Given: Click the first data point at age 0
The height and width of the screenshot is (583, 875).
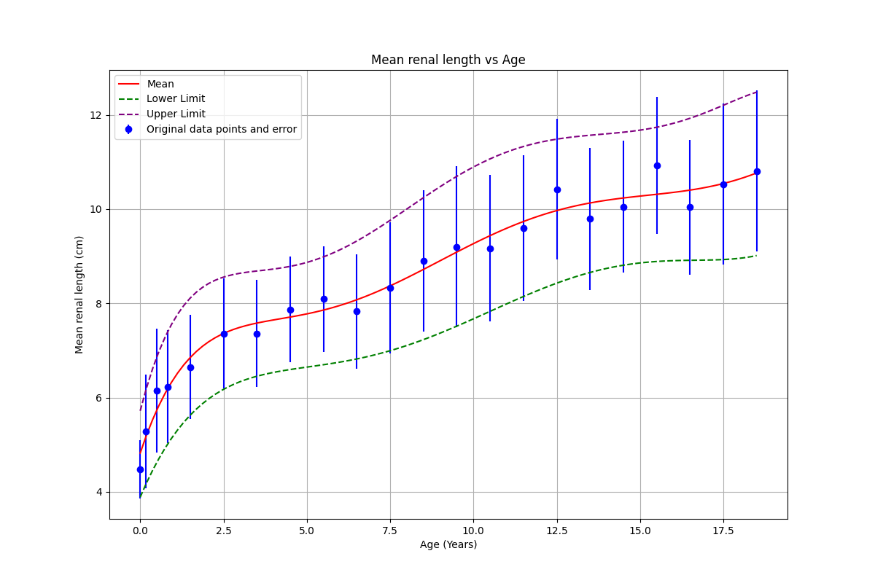Looking at the screenshot, I should [x=140, y=469].
